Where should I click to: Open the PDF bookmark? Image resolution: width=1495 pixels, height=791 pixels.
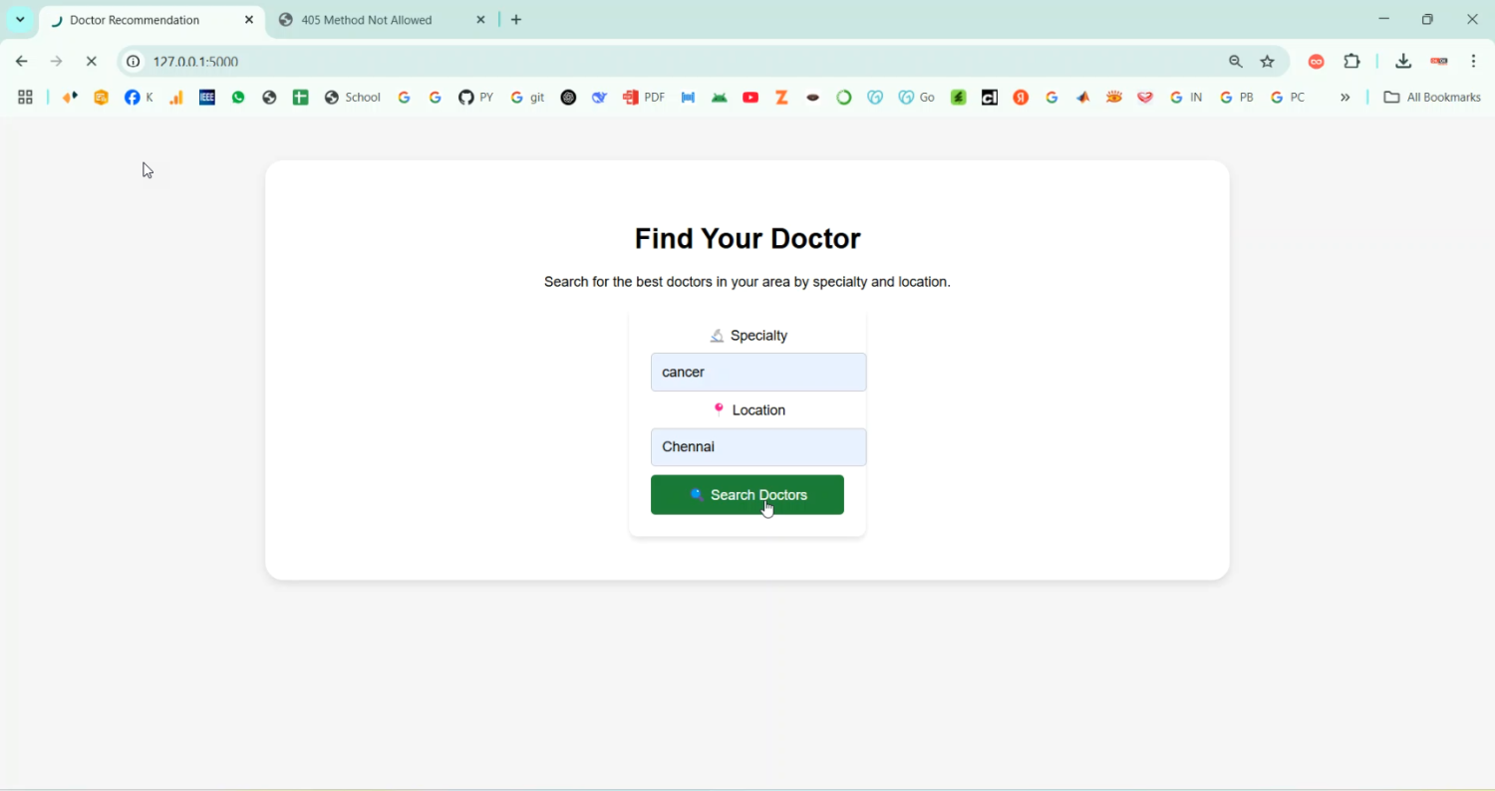(644, 98)
